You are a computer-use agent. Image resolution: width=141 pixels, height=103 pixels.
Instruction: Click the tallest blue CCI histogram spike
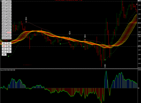click(x=106, y=80)
